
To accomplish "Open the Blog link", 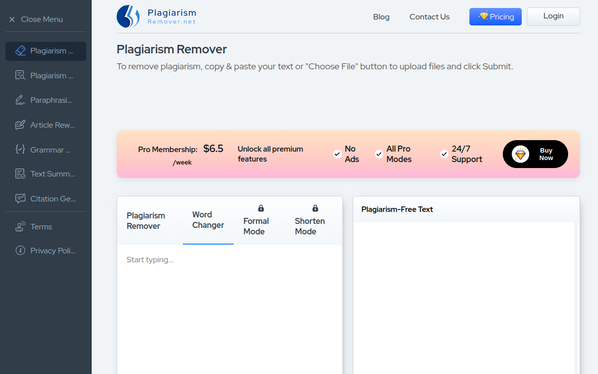I will click(381, 17).
